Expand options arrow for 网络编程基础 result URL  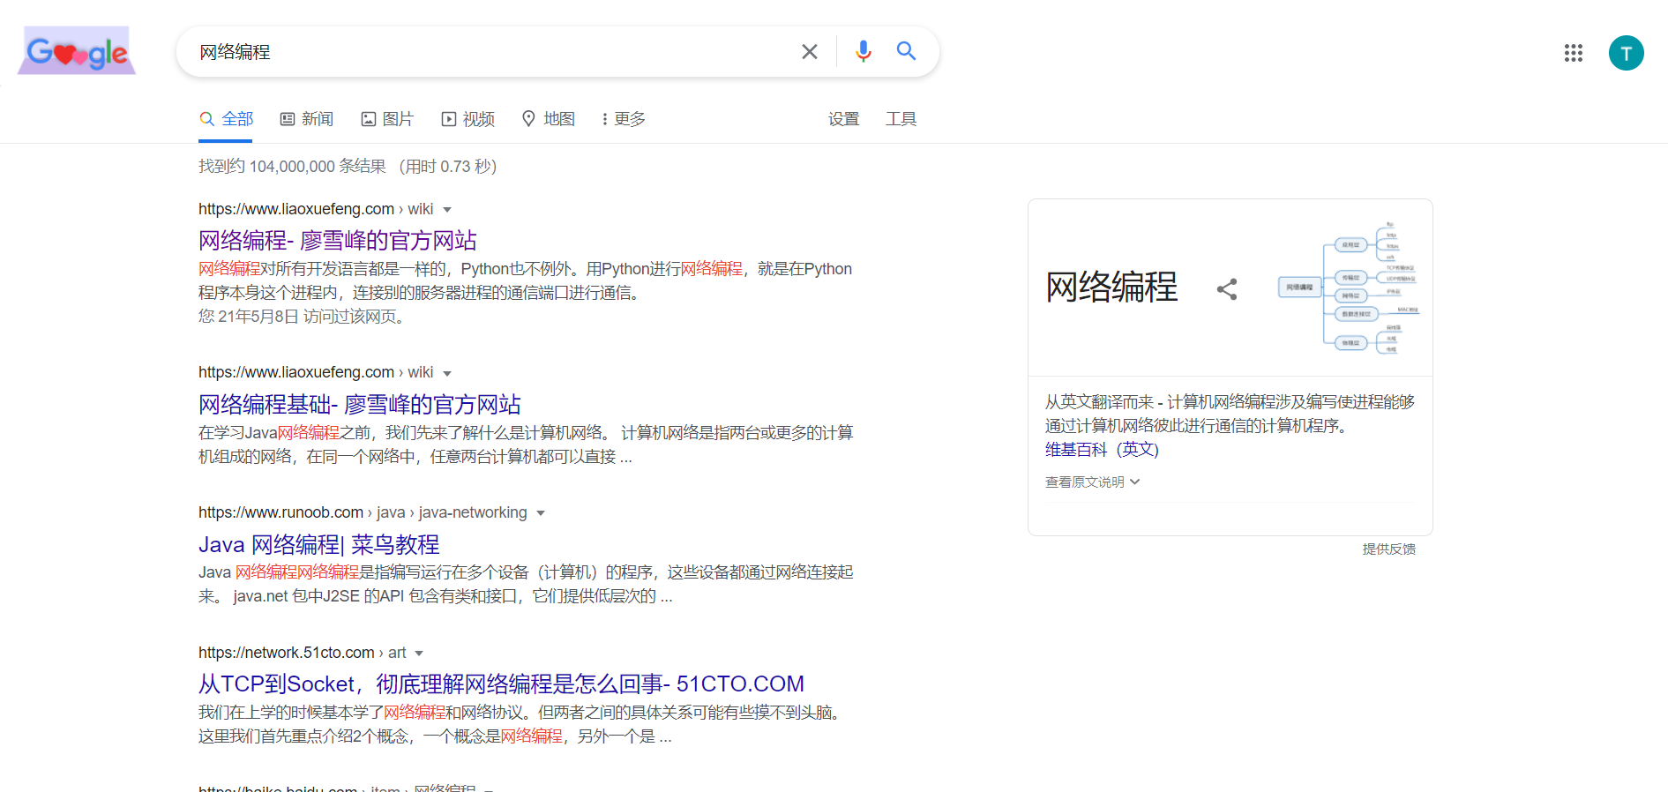(x=447, y=374)
